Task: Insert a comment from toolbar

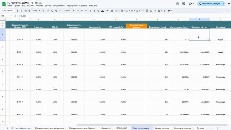Action: (x=147, y=11)
